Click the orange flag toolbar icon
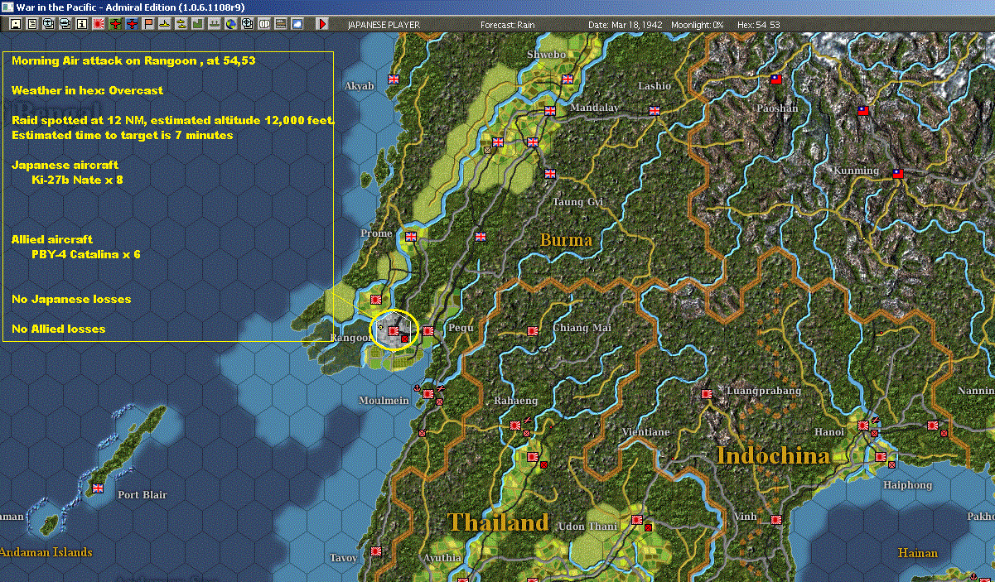This screenshot has height=582, width=995. pyautogui.click(x=148, y=24)
